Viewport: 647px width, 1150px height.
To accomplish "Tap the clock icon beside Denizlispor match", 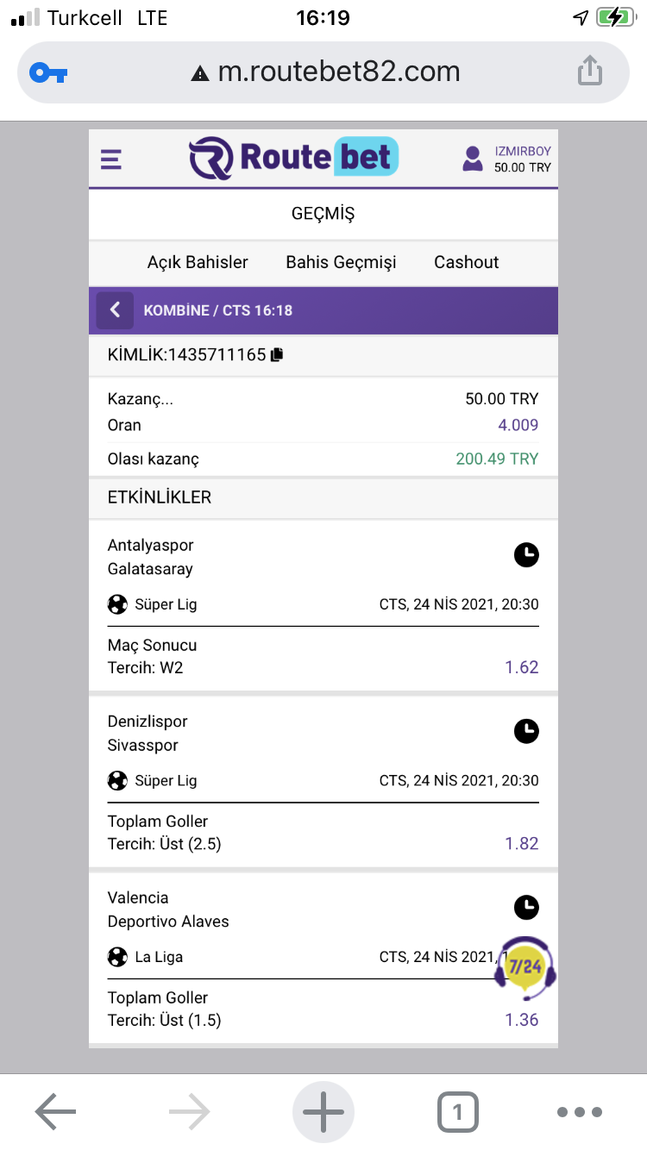I will (x=526, y=732).
